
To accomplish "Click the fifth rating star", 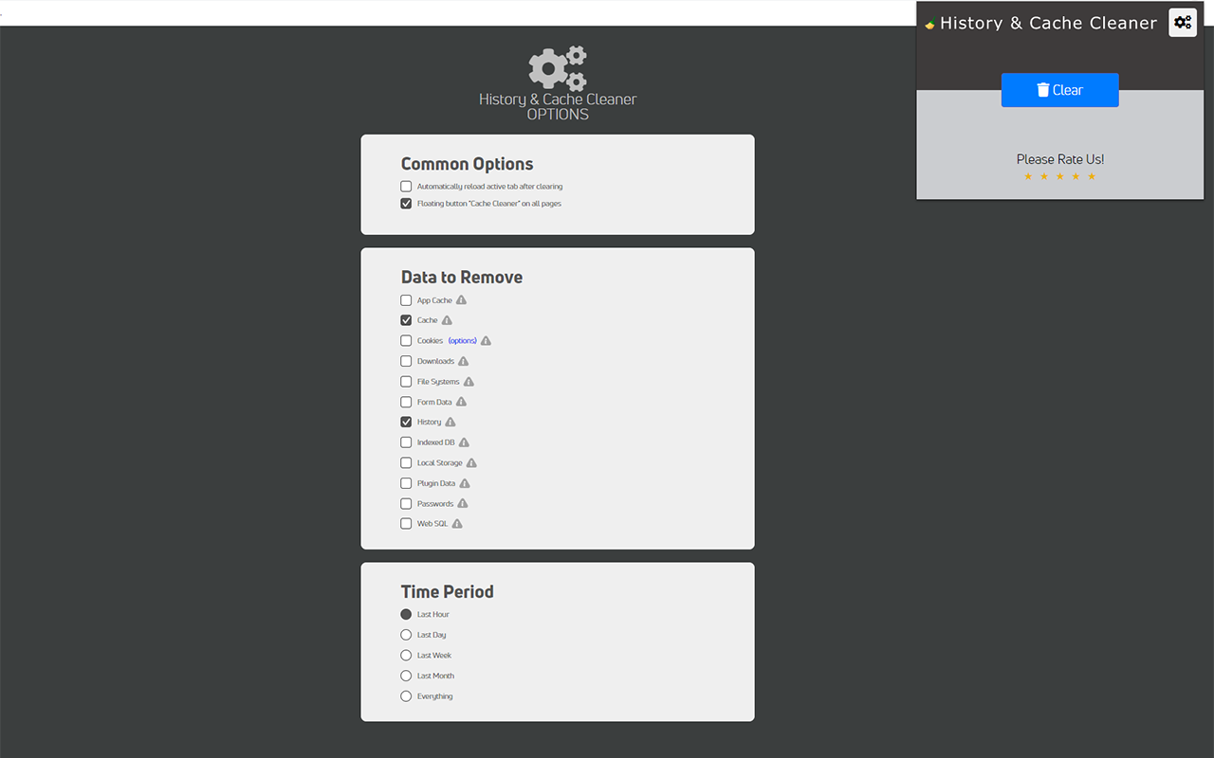I will [1092, 176].
